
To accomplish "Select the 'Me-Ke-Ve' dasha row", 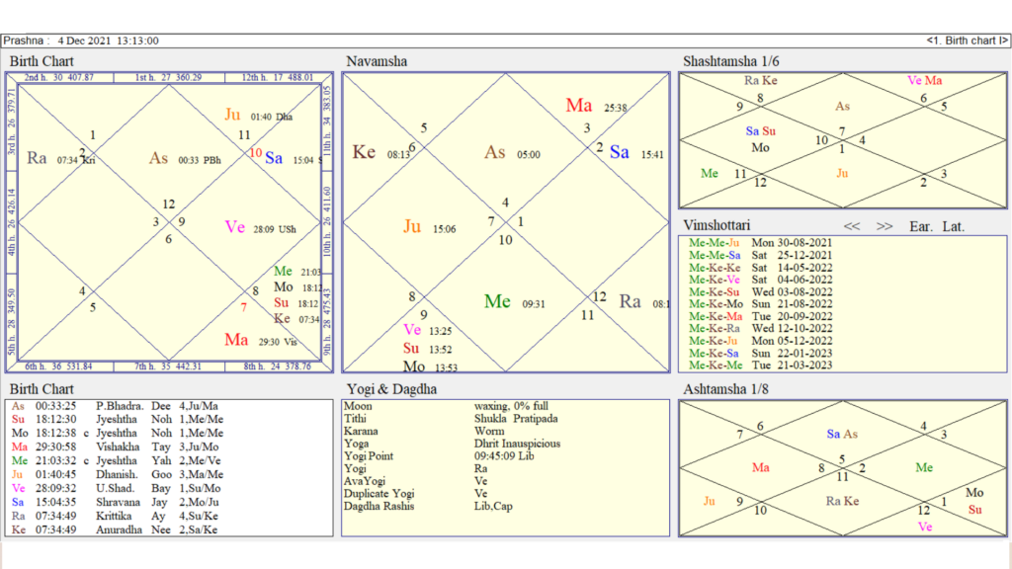I will [760, 280].
